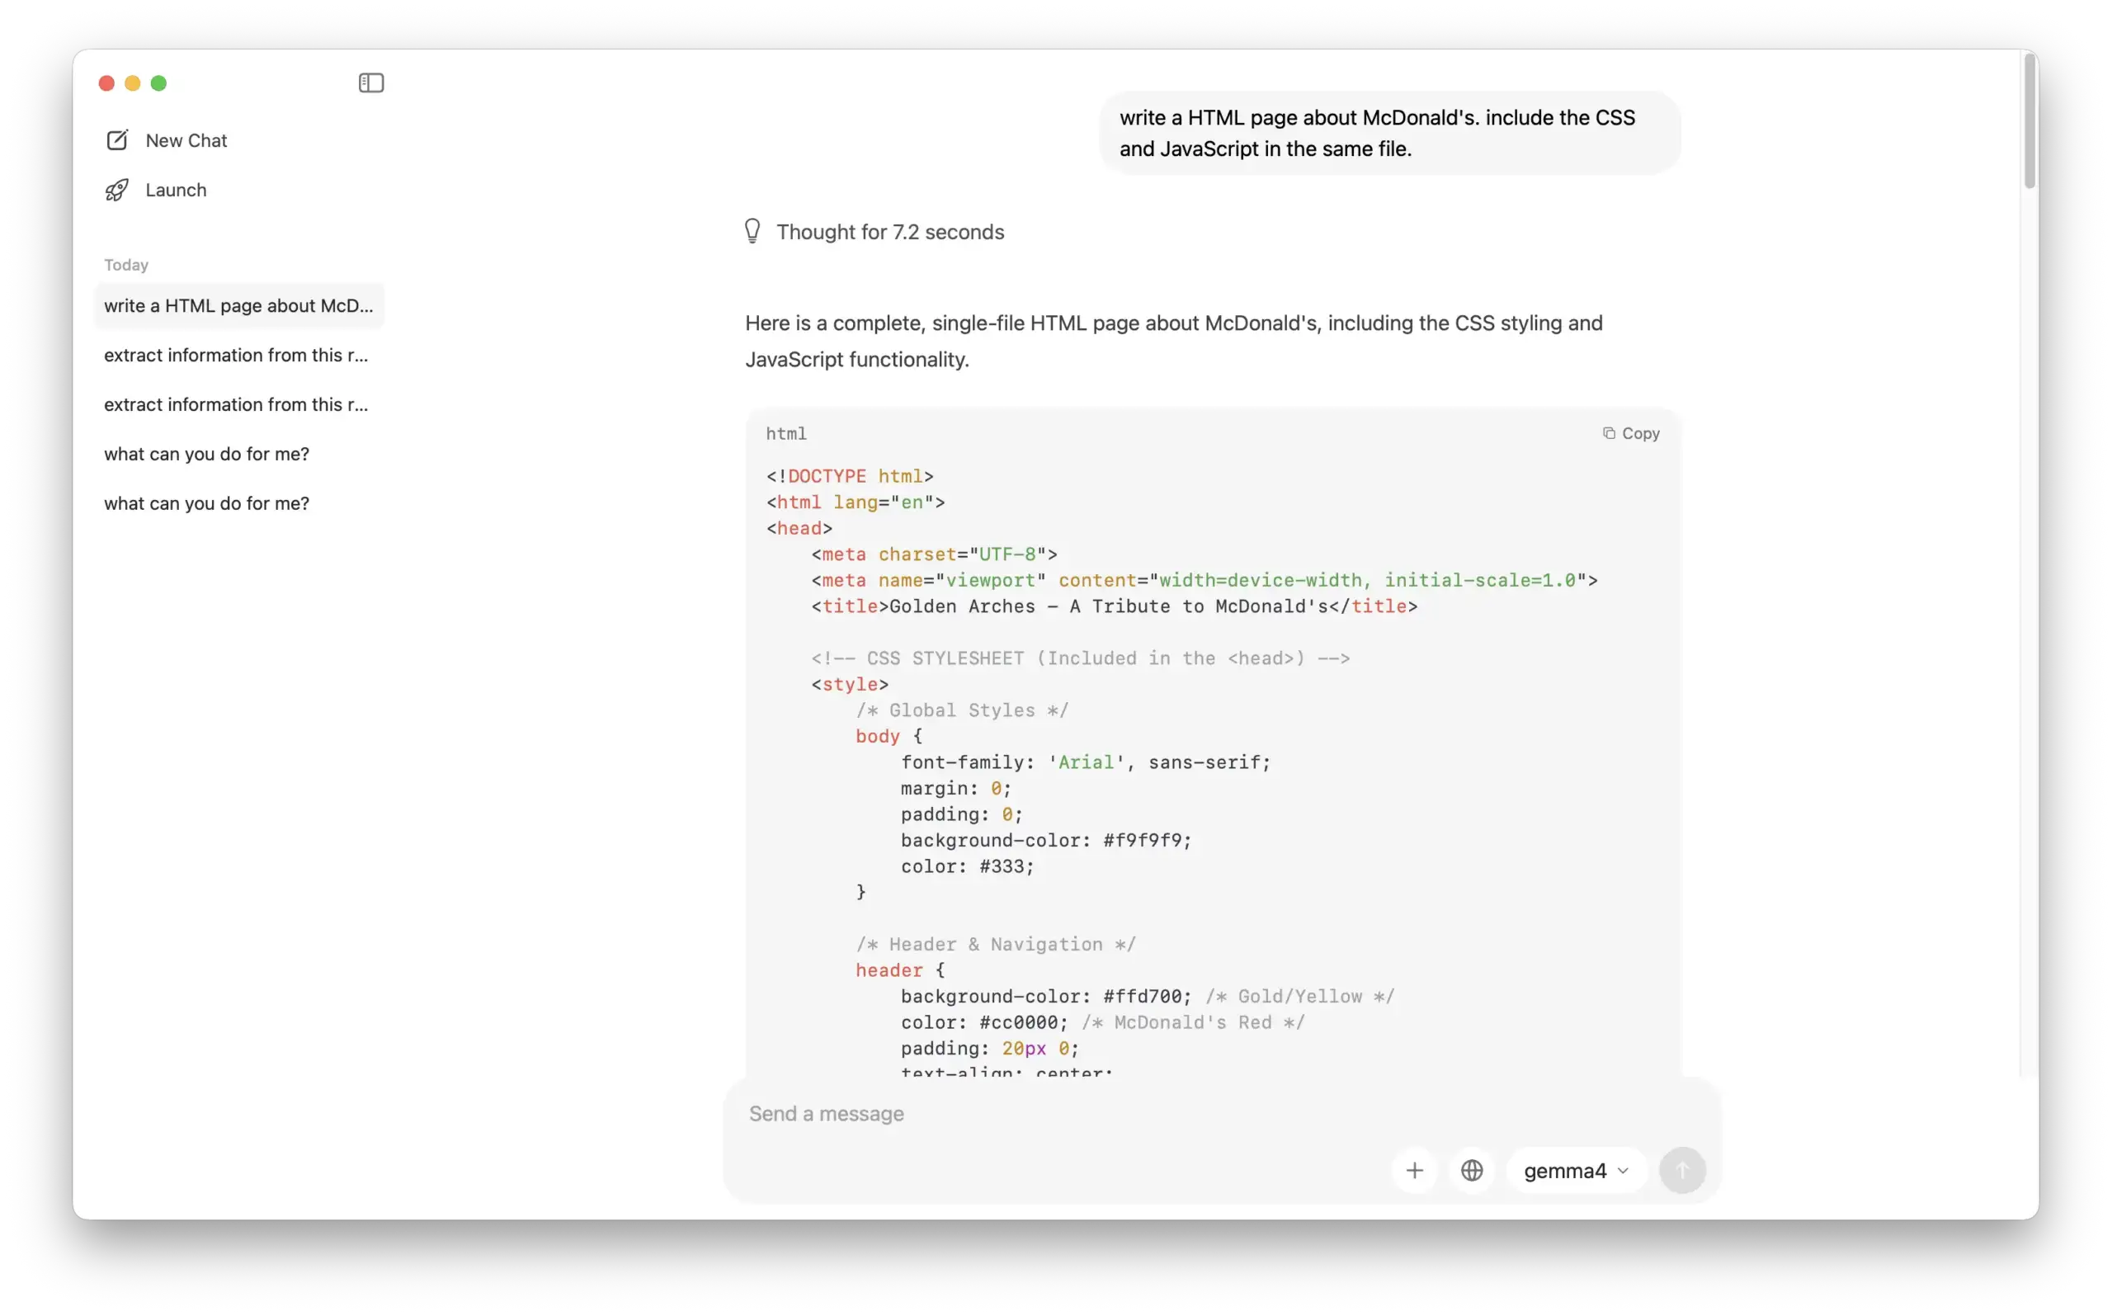Screen dimensions: 2112x1316
Task: Toggle the web search globe icon
Action: [1472, 1171]
